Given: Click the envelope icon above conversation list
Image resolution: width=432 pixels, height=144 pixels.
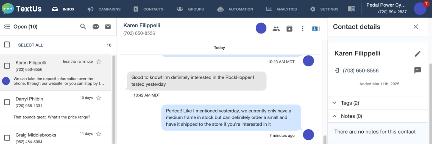Looking at the screenshot, I should (x=108, y=27).
